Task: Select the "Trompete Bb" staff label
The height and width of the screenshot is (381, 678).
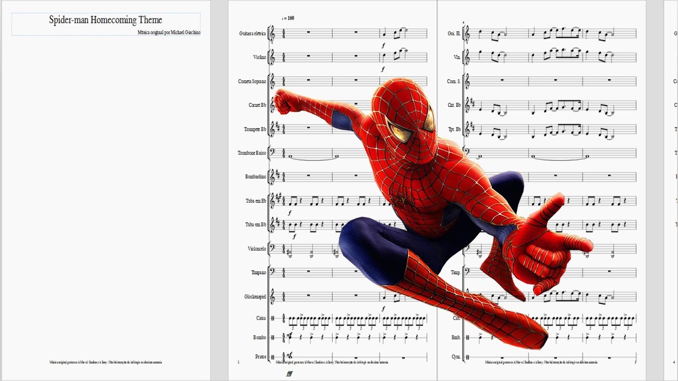Action: coord(255,129)
